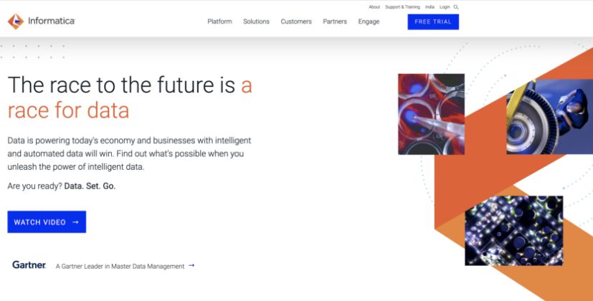Open the search magnifier icon
The image size is (593, 301).
click(x=456, y=7)
